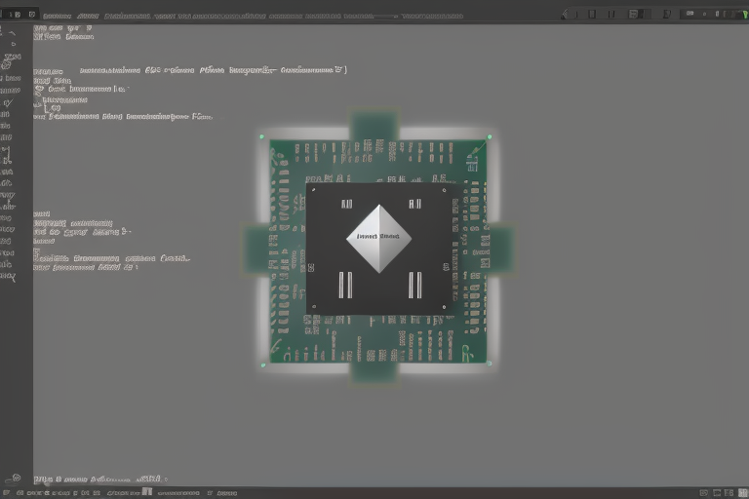Select the circuit board's top-right green corner handle
This screenshot has width=749, height=499.
click(x=489, y=136)
